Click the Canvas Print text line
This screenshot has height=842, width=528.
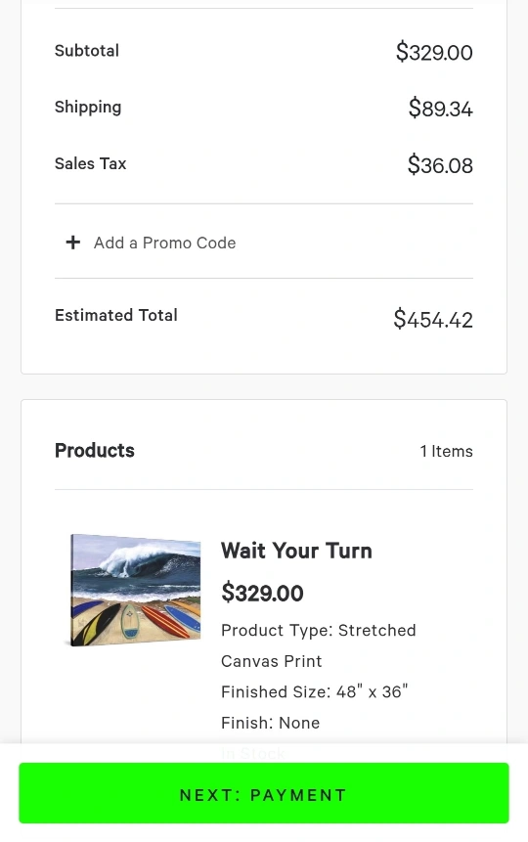click(271, 661)
